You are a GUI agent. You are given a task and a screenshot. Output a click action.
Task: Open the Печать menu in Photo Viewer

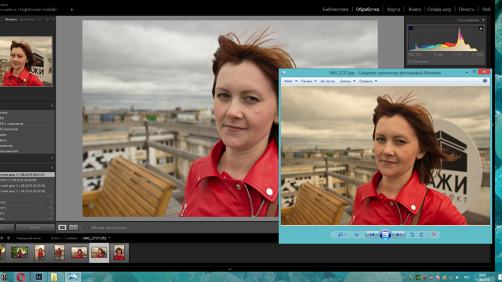308,81
